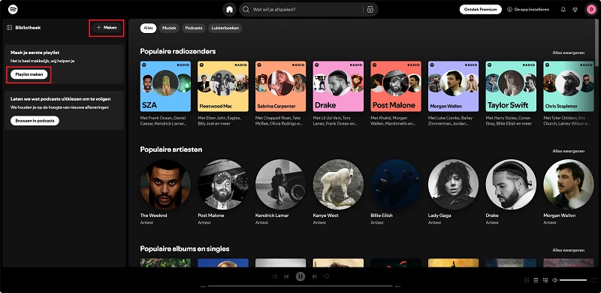Open Kendrick Lamar artist photo
Image resolution: width=601 pixels, height=293 pixels.
(280, 185)
